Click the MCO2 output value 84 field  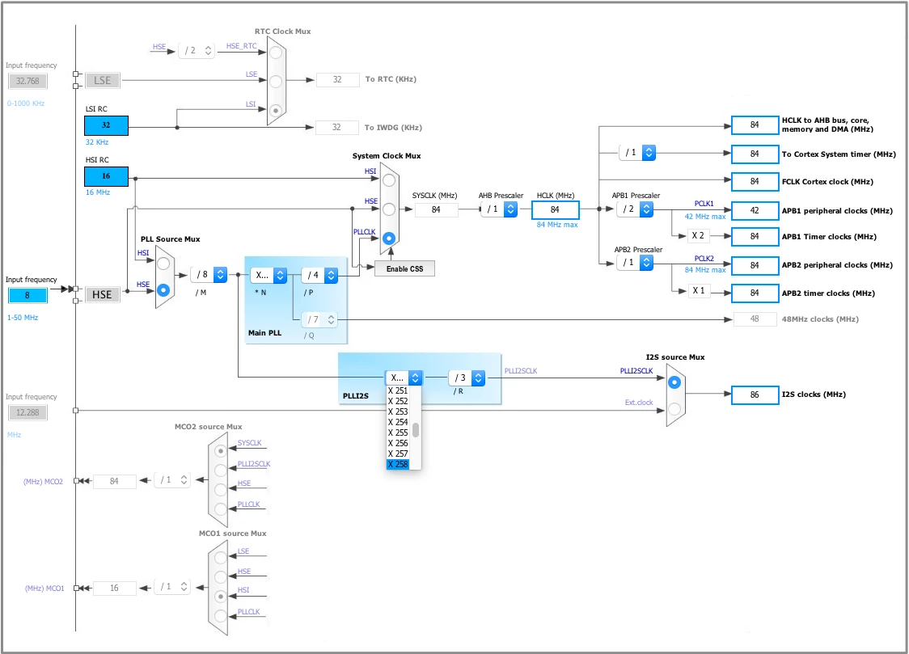(x=115, y=481)
